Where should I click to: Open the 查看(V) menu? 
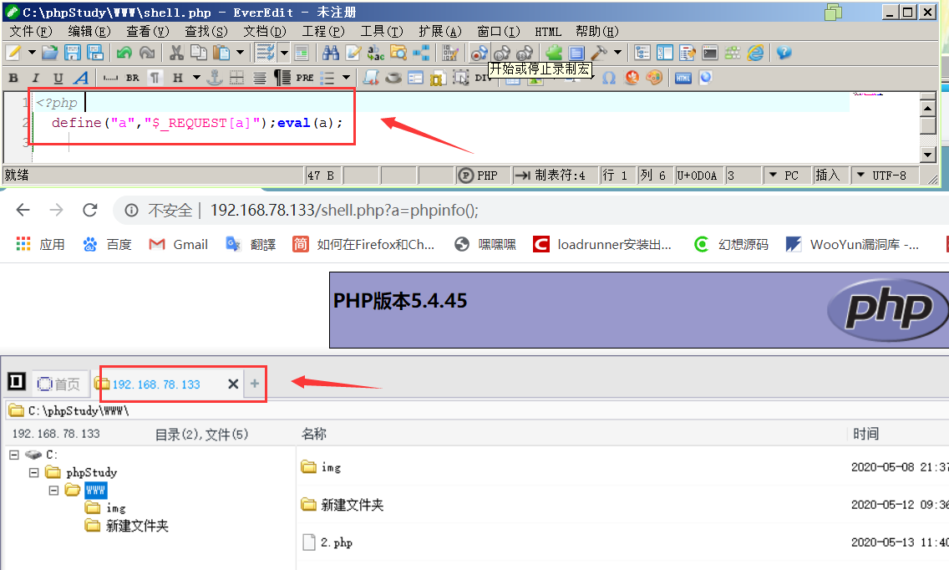tap(148, 32)
